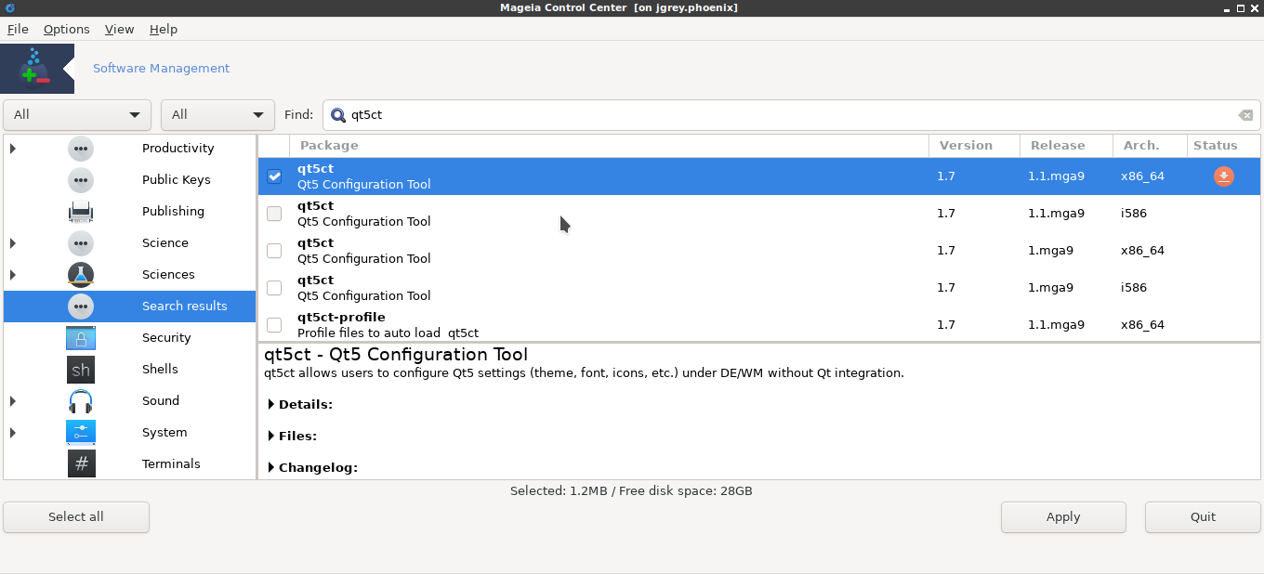Open the File menu
The width and height of the screenshot is (1264, 574).
coord(18,29)
